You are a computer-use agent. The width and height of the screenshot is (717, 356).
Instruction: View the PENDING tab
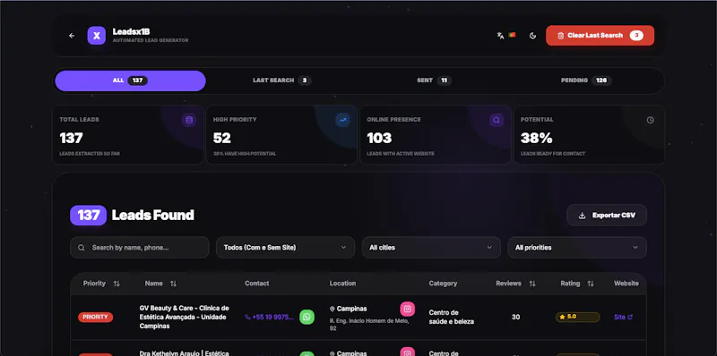(x=586, y=81)
